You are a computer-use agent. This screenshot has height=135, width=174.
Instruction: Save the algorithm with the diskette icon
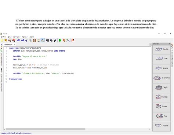(x=10, y=40)
